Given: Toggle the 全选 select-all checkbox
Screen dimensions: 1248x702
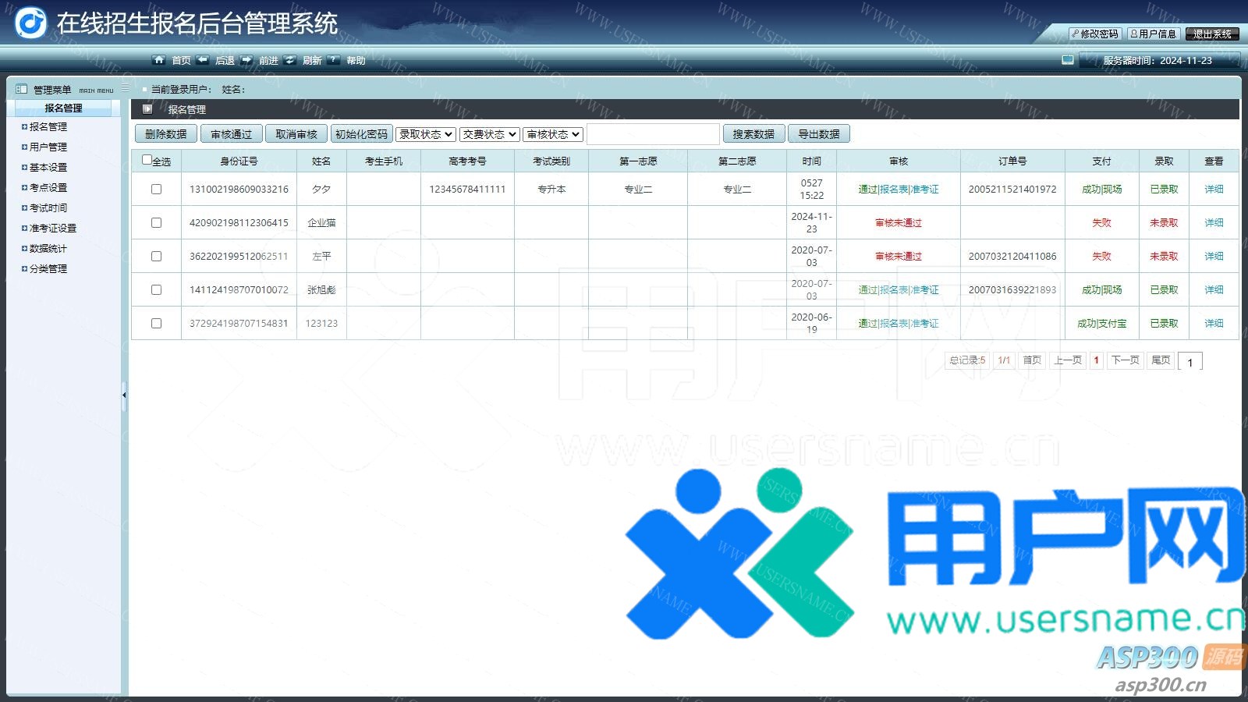Looking at the screenshot, I should (x=147, y=160).
